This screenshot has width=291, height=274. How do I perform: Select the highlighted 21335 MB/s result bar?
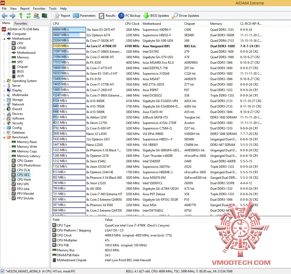point(69,46)
